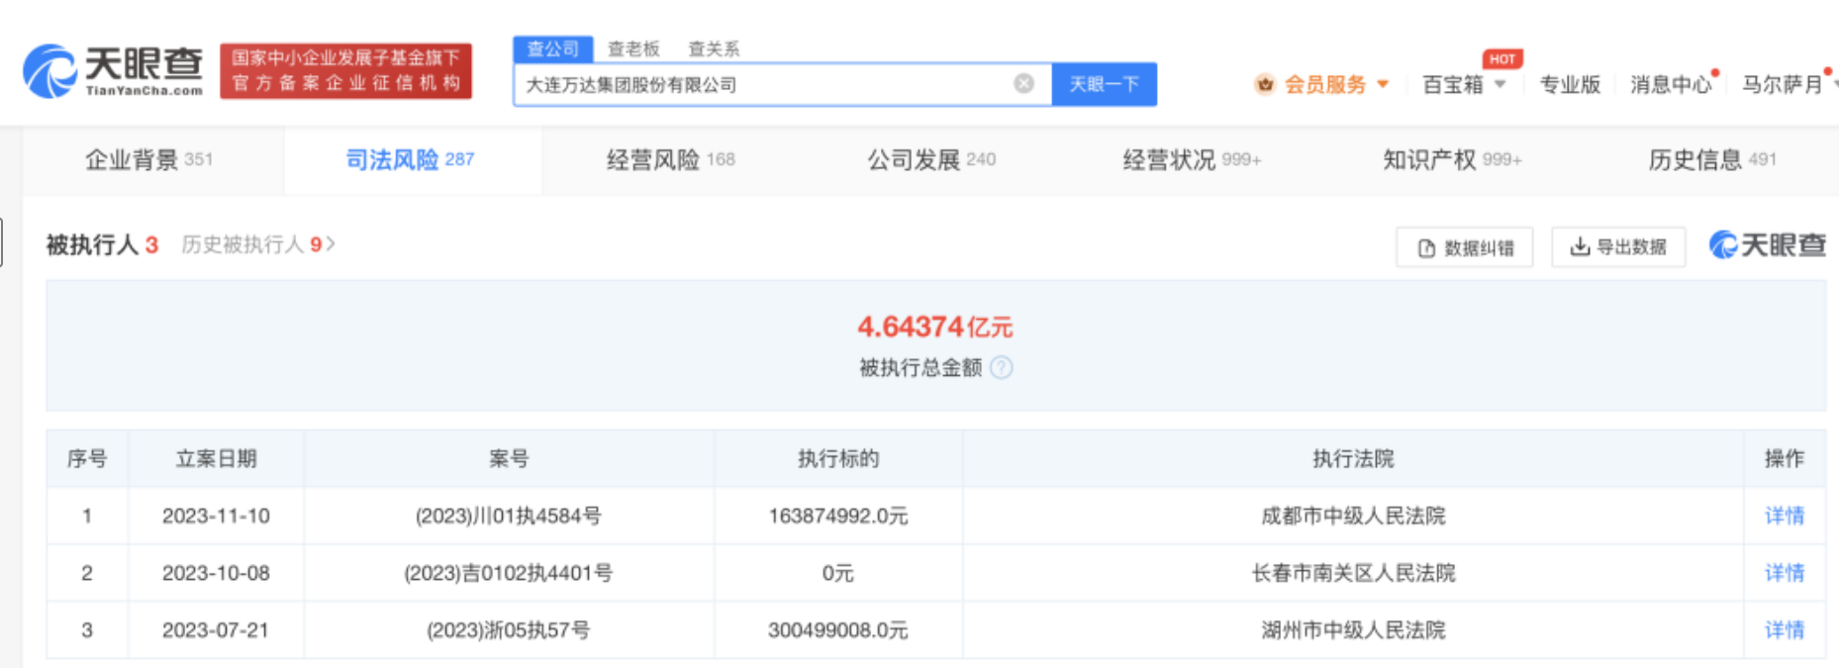Click the 天眼一下 search button

(1104, 84)
